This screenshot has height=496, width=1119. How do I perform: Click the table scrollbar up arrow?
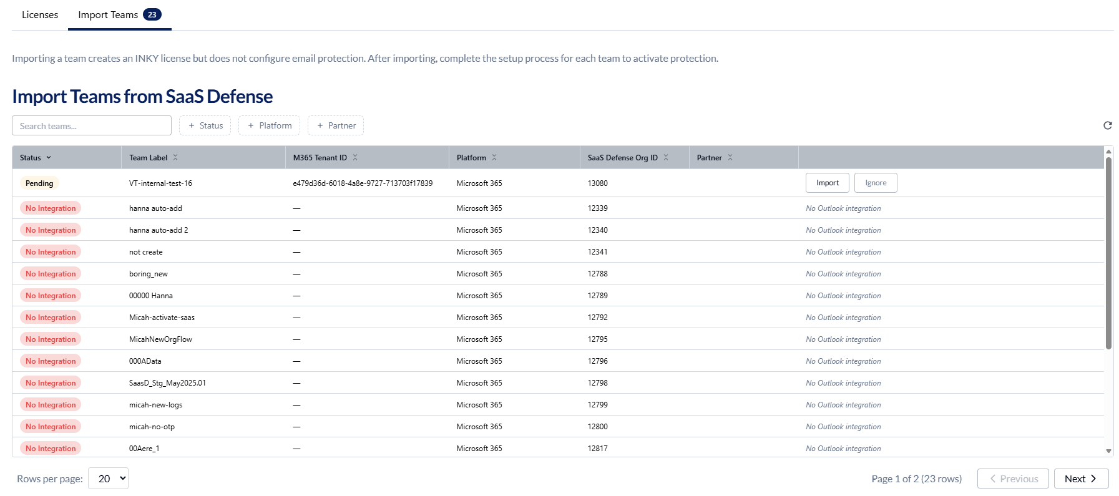1108,152
